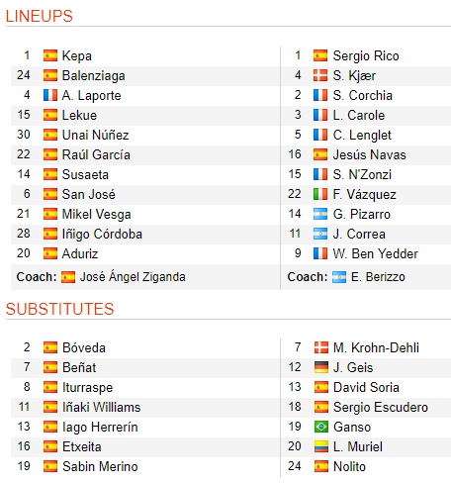Click the Italian flag next to F. Vázquez
Image resolution: width=451 pixels, height=483 pixels.
(320, 194)
